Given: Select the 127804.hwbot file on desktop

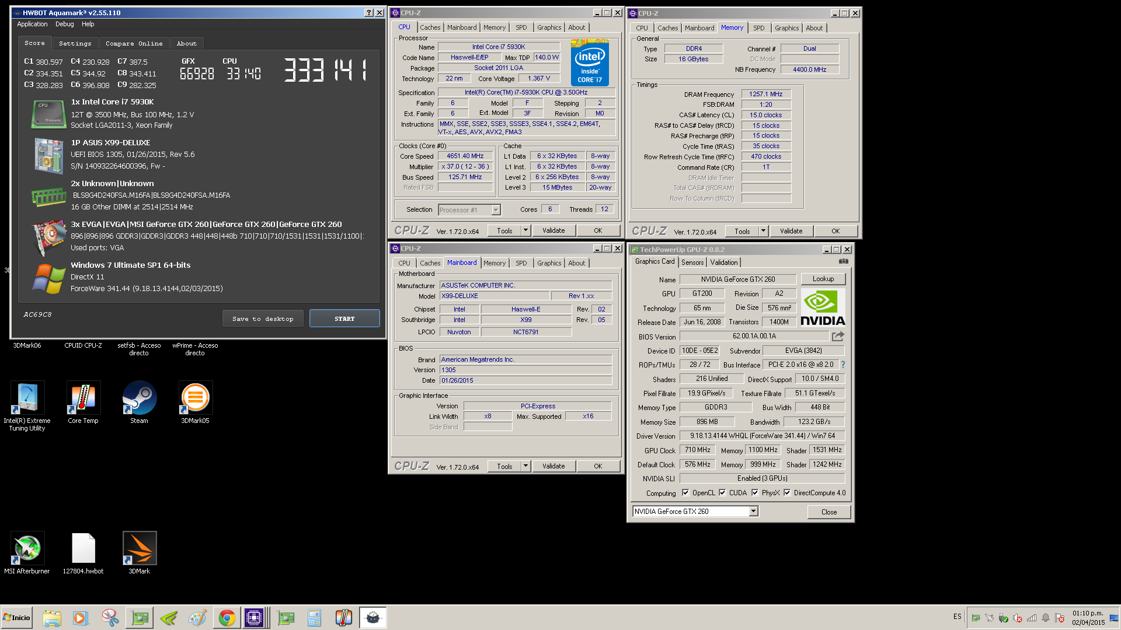Looking at the screenshot, I should point(83,553).
